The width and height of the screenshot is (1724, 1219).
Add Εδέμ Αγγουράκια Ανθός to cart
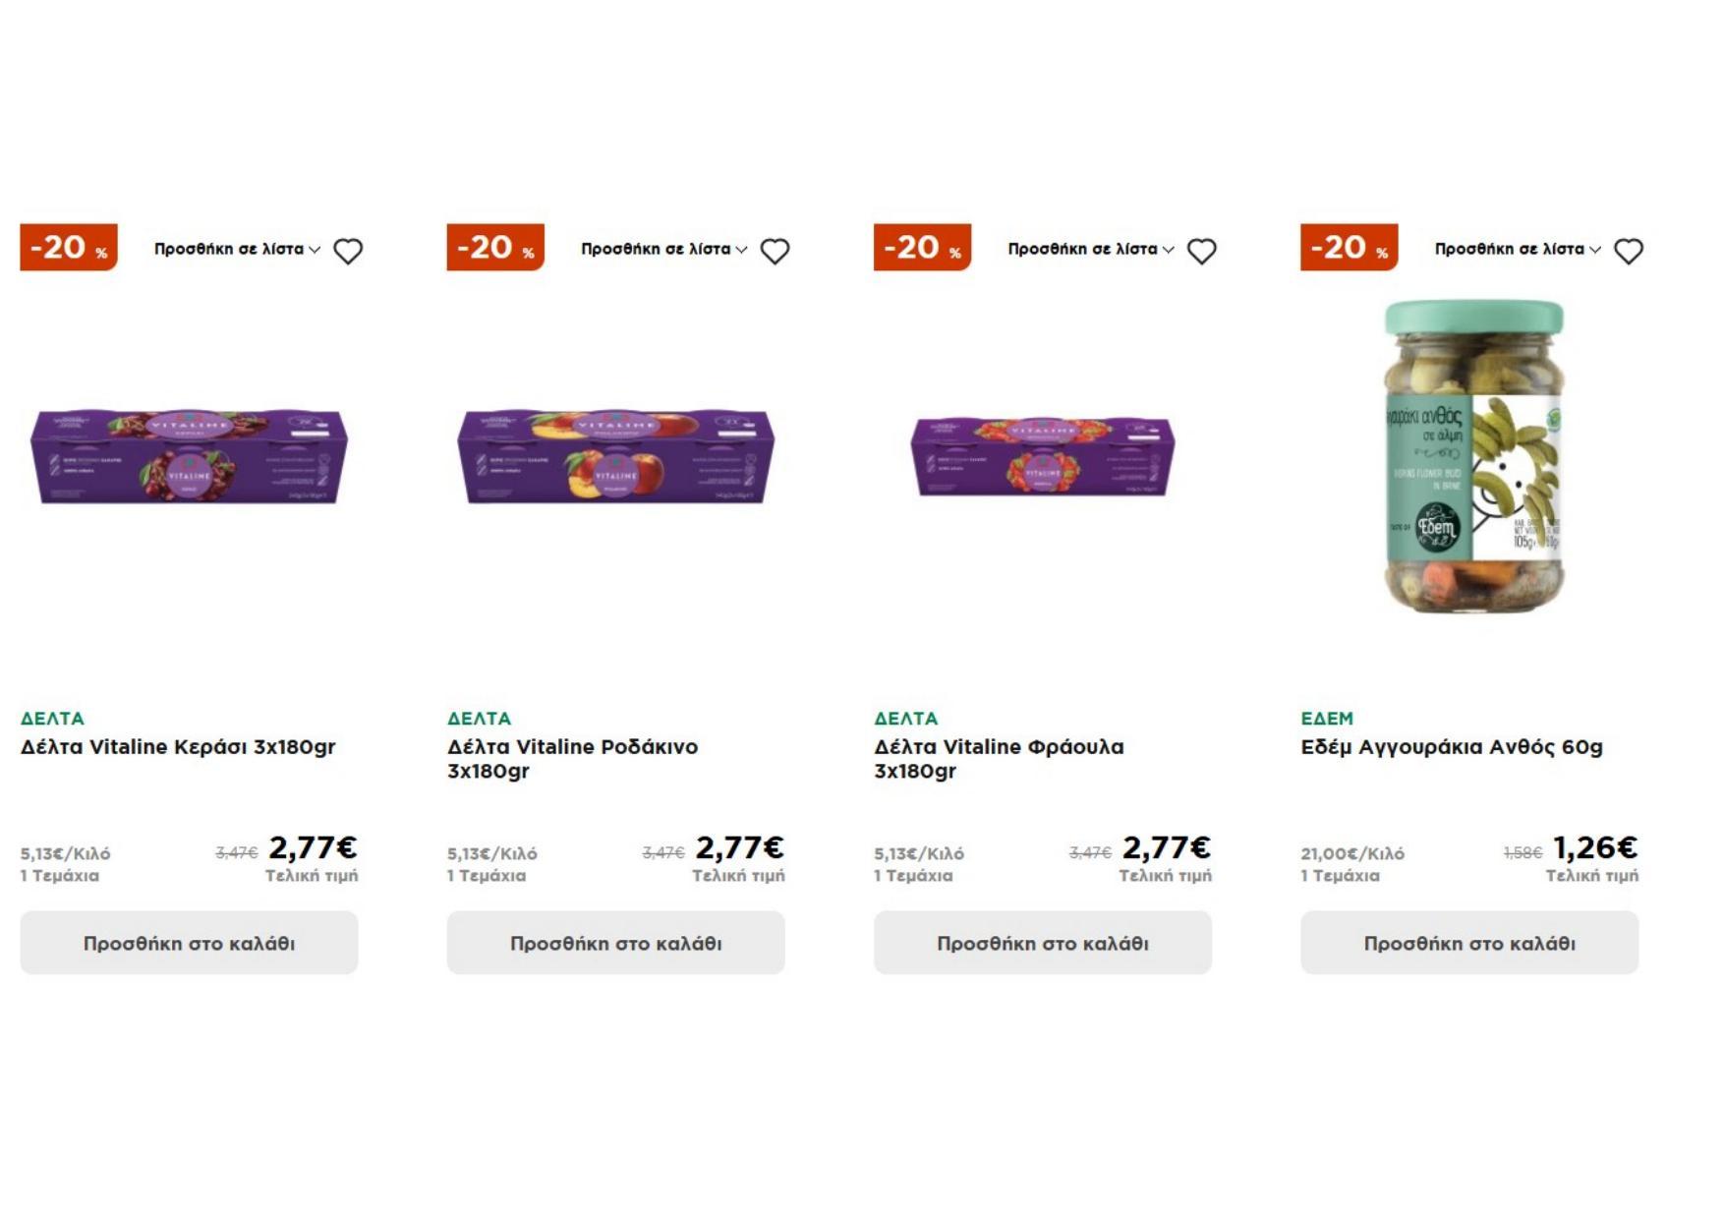click(1469, 943)
